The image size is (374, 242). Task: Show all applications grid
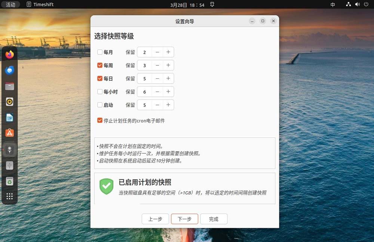10,196
